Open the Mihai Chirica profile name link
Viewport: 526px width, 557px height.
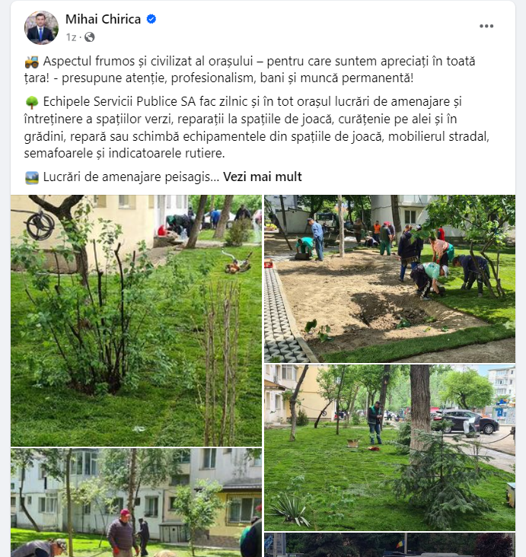click(103, 19)
